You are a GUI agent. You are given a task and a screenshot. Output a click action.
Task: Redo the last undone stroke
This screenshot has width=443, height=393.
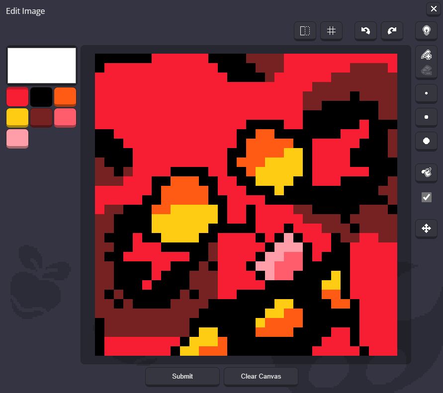click(392, 30)
